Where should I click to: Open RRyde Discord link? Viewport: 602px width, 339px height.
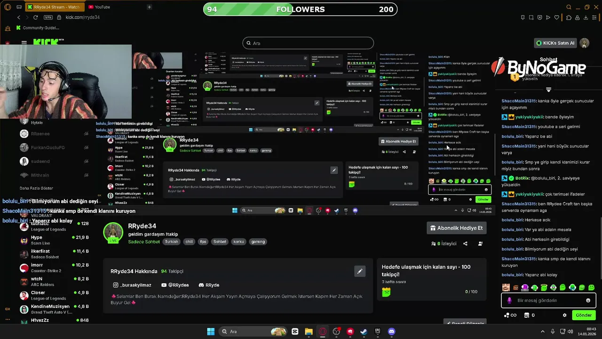[209, 285]
